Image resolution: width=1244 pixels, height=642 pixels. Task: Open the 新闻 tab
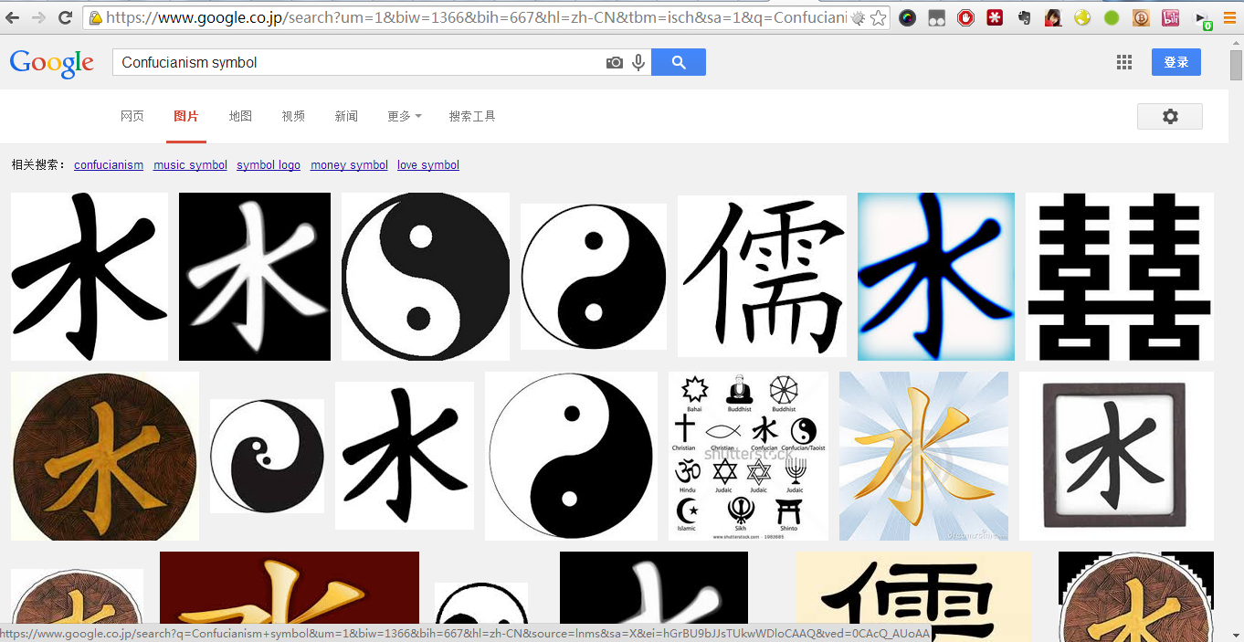click(x=346, y=116)
